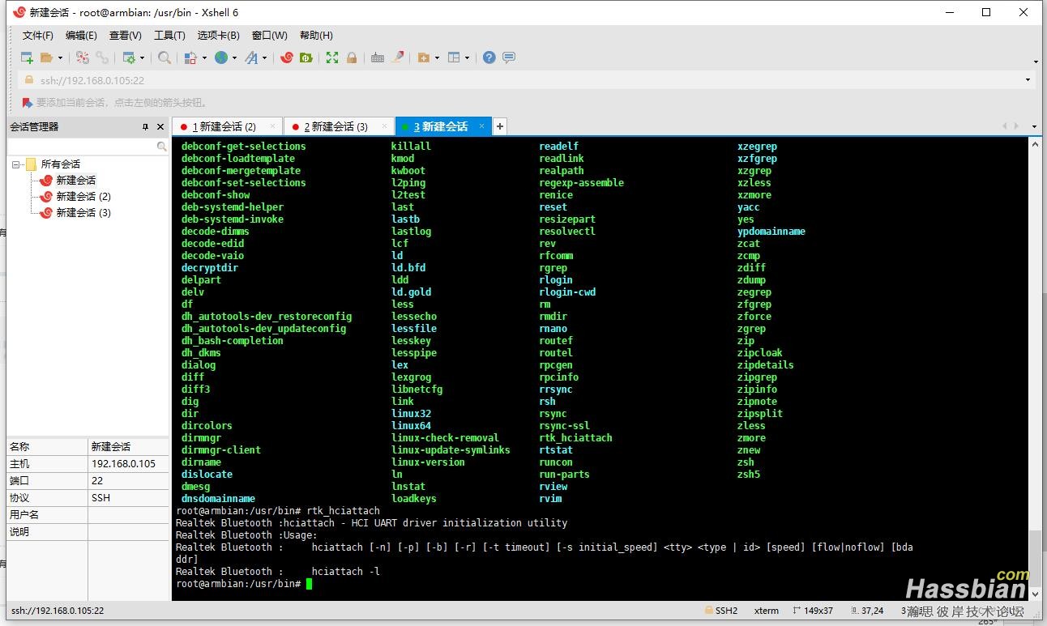Click the protocol value SSH in properties

coord(101,498)
